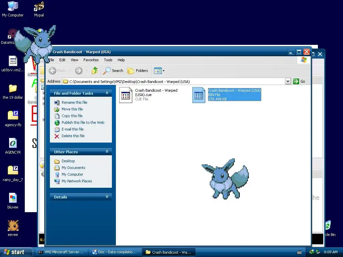Click the '278,448 KB' file size text
Viewport: 343px width, 257px height.
click(217, 99)
